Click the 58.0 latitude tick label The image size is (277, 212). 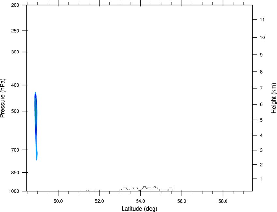(223, 201)
